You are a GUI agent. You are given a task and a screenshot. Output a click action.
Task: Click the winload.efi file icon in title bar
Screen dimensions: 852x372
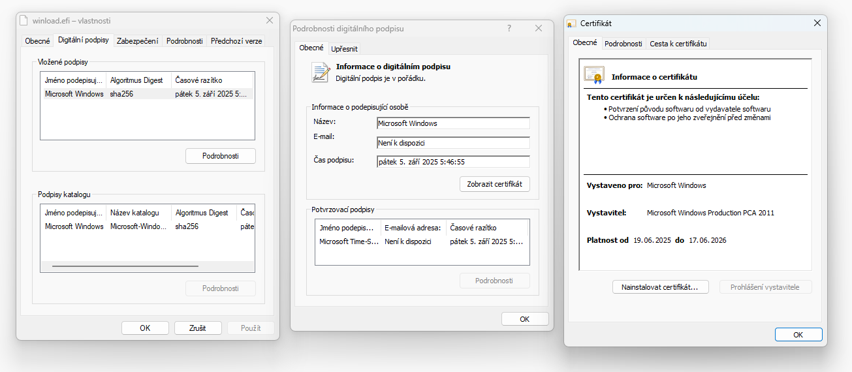24,21
